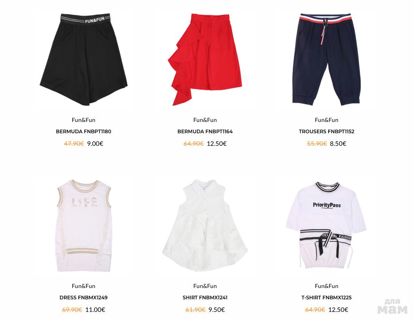Click the 11.00€ price of the dress
This screenshot has height=320, width=414.
[x=95, y=310]
